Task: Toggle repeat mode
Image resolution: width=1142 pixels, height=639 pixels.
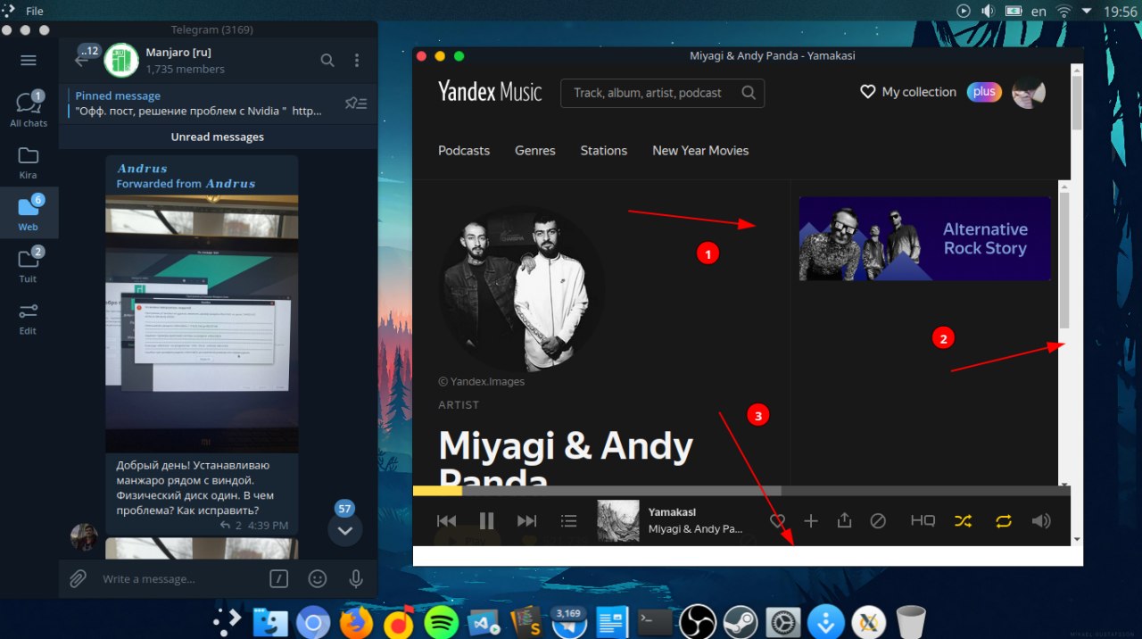Action: click(1004, 521)
